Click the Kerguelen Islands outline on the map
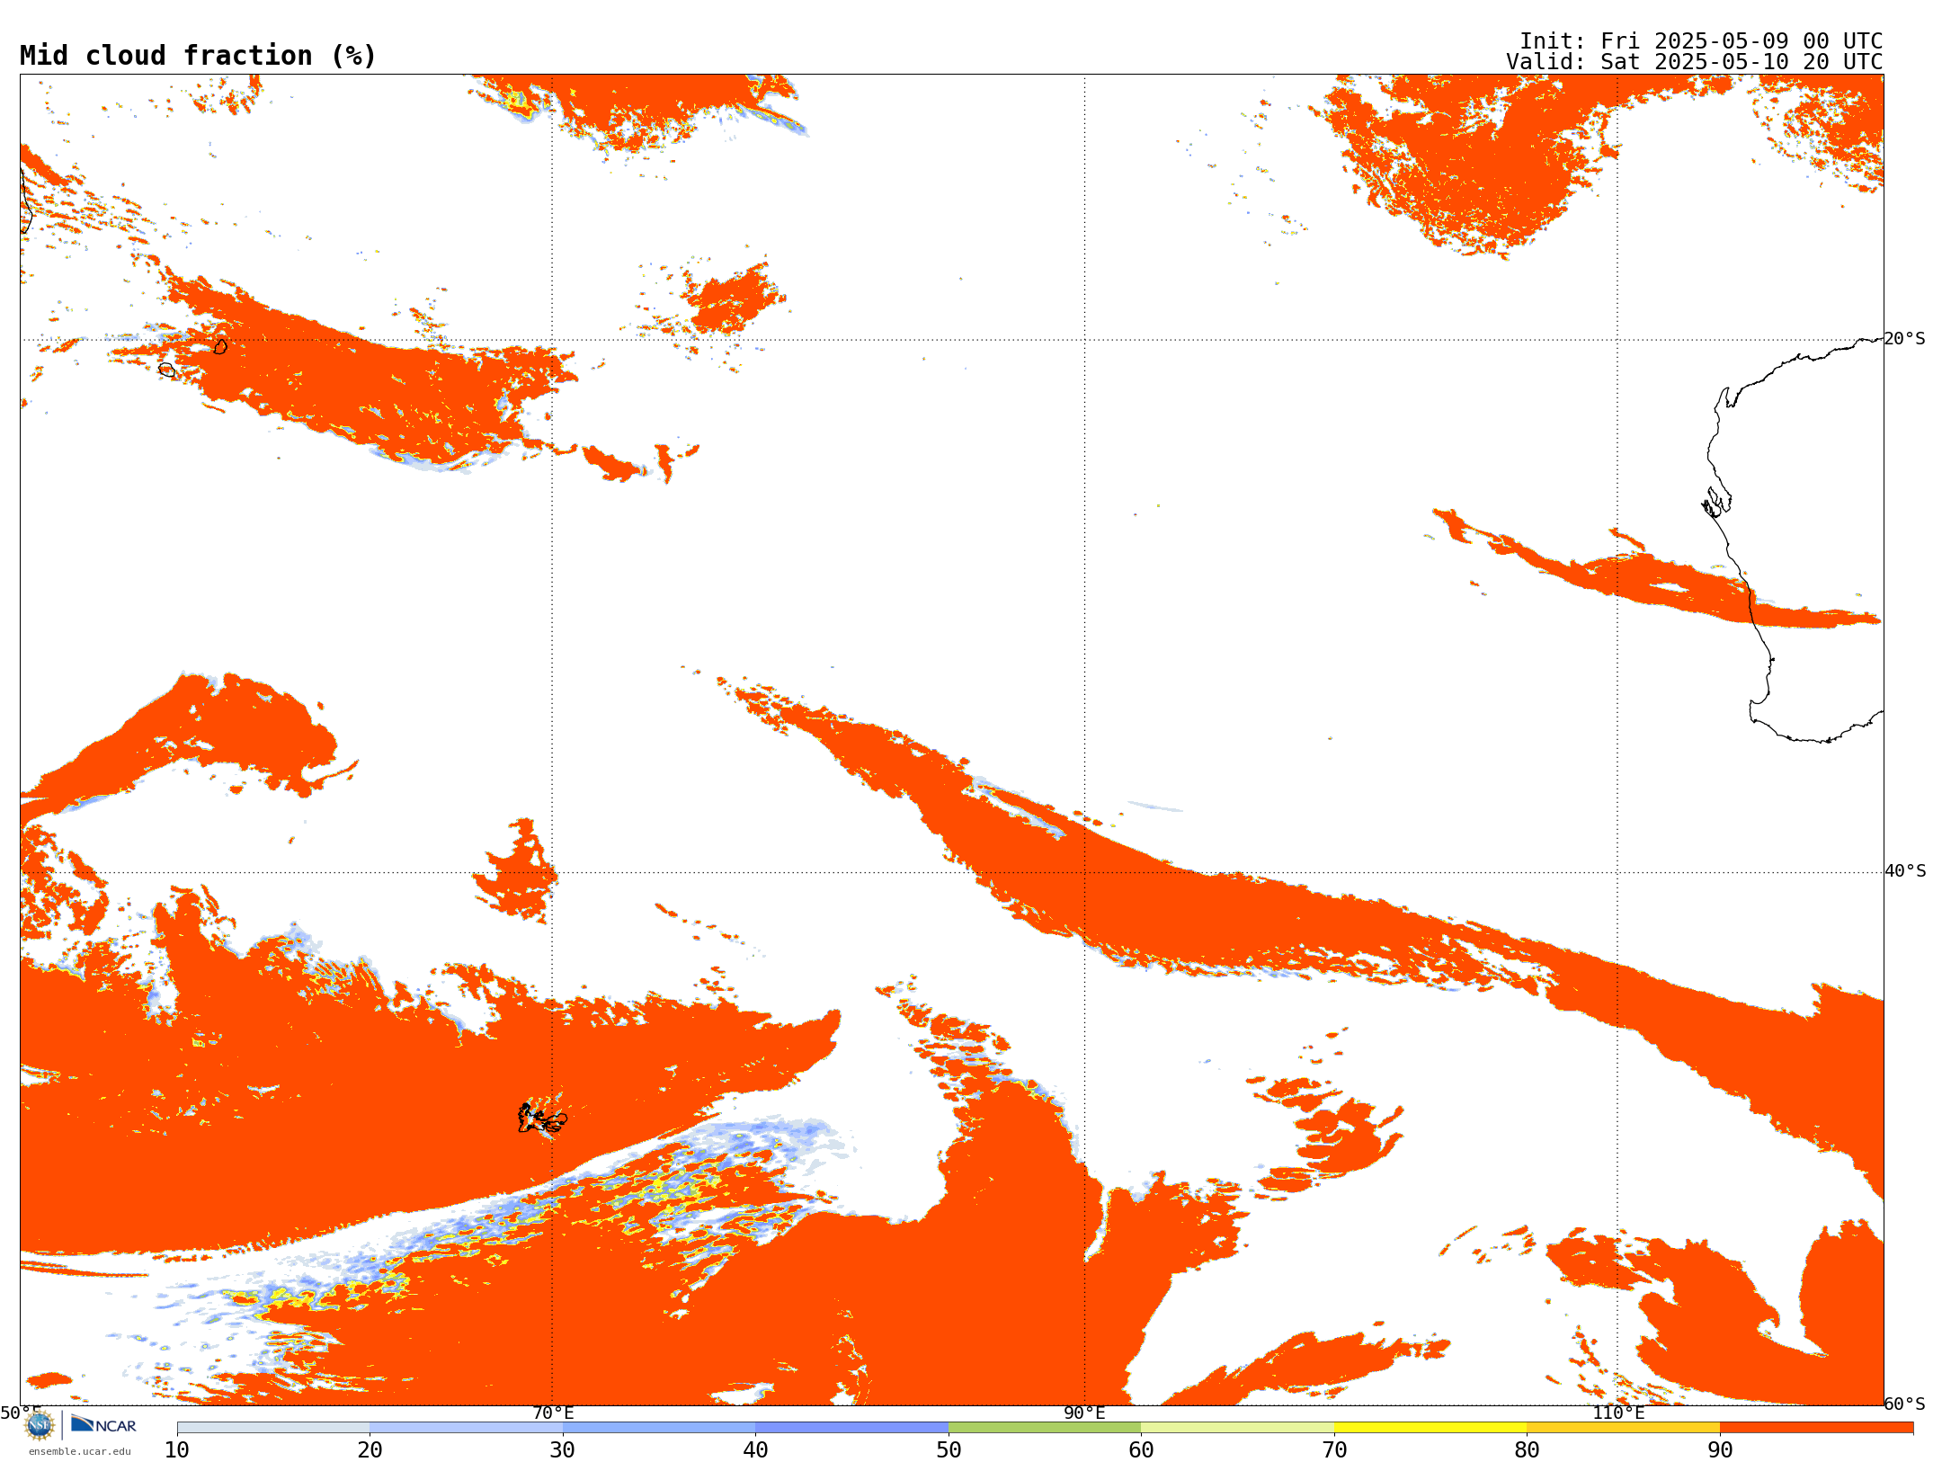Viewport: 1942px width, 1462px height. 542,1119
